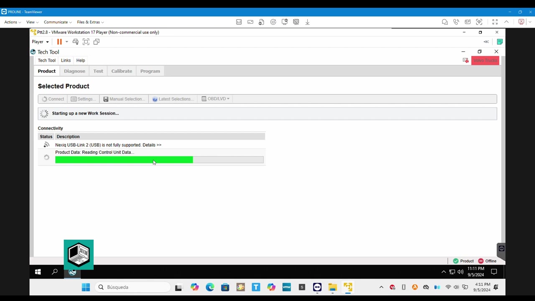Open TeamViewer View menu
Viewport: 535px width, 301px height.
tap(32, 22)
